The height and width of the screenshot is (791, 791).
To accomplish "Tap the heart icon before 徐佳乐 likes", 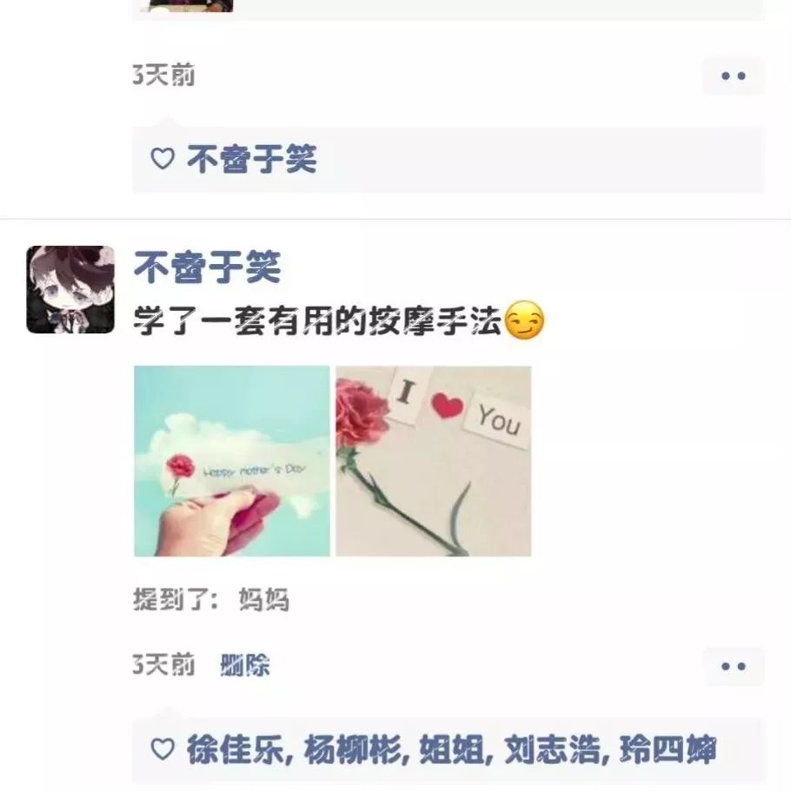I will coord(163,749).
